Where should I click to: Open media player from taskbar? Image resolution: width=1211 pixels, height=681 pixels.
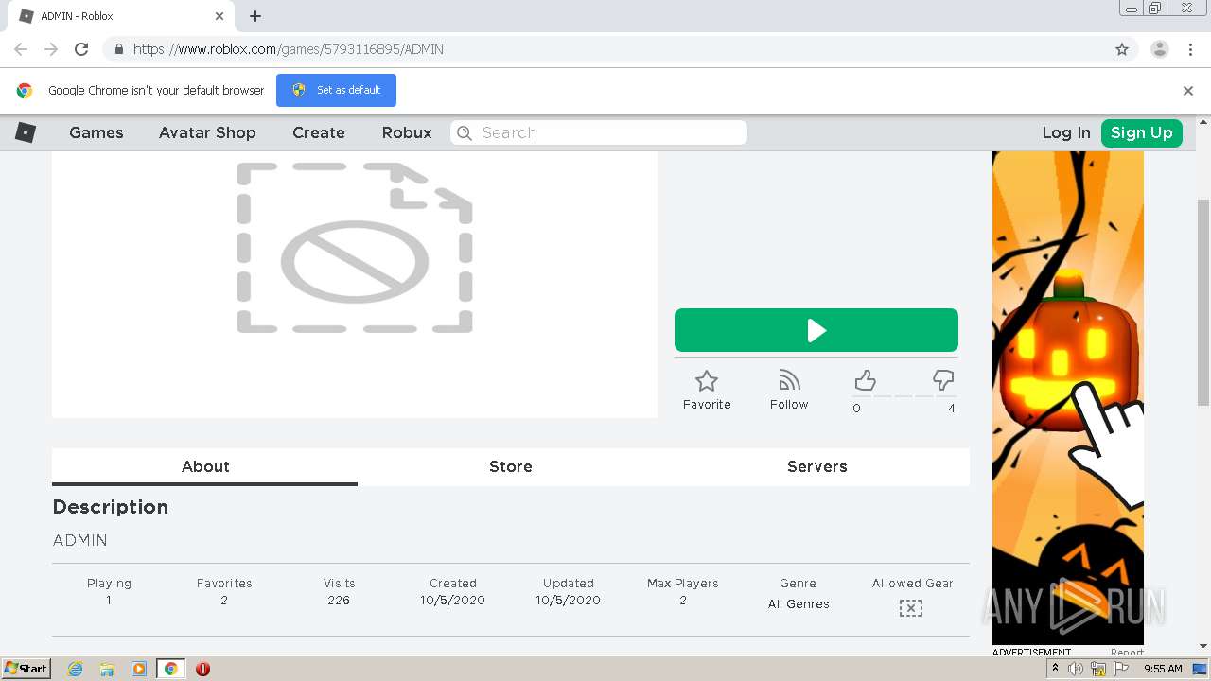pyautogui.click(x=139, y=669)
